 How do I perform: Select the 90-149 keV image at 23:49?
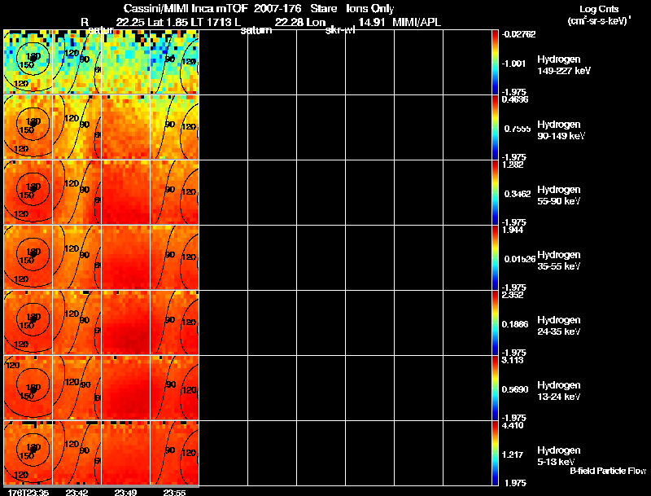125,128
